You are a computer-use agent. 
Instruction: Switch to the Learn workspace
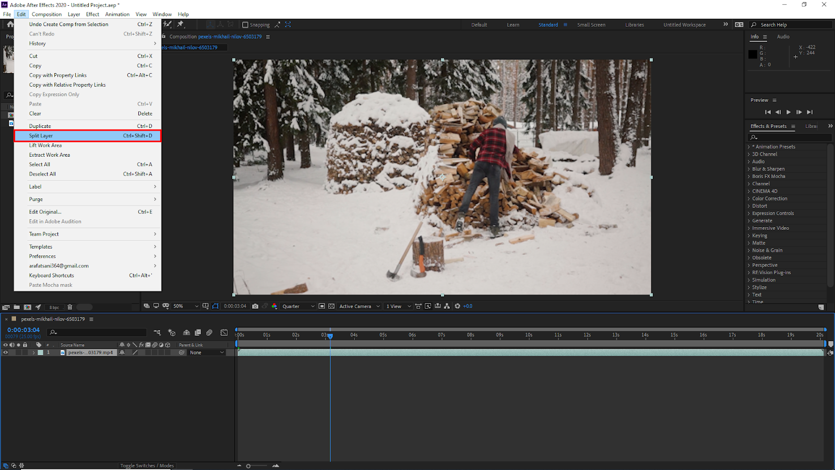512,25
